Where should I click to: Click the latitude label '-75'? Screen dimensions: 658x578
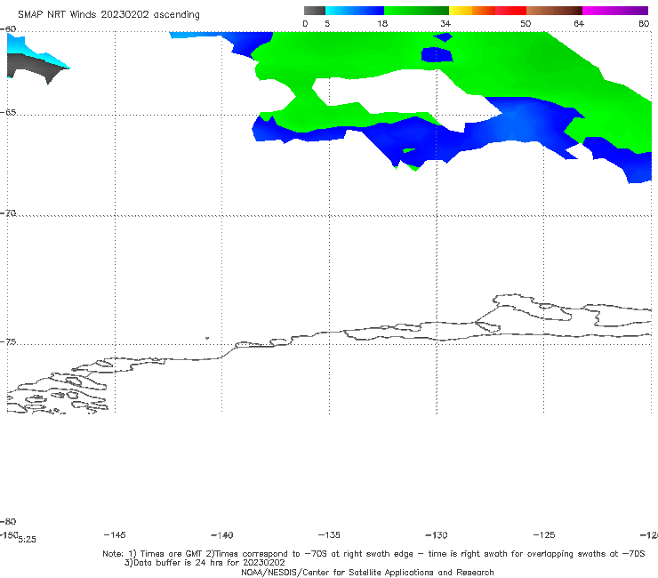8,342
